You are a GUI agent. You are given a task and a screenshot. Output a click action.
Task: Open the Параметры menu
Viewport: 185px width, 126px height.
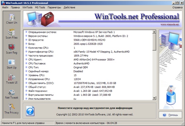pos(54,8)
